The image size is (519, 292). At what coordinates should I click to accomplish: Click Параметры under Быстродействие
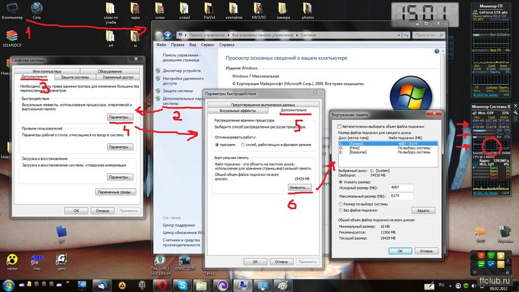pos(120,117)
